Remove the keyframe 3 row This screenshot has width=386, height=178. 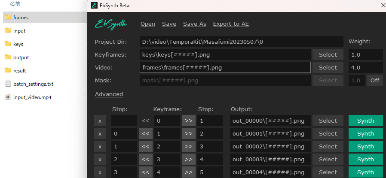pos(100,159)
